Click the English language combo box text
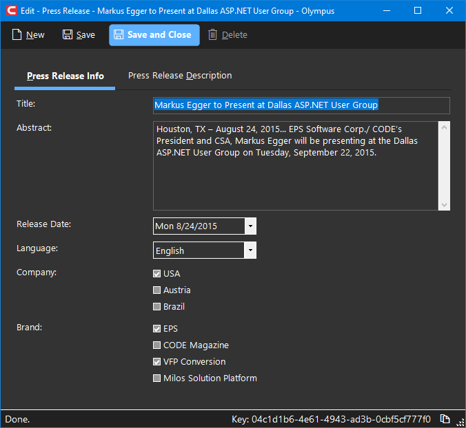The width and height of the screenshot is (466, 428). 170,250
